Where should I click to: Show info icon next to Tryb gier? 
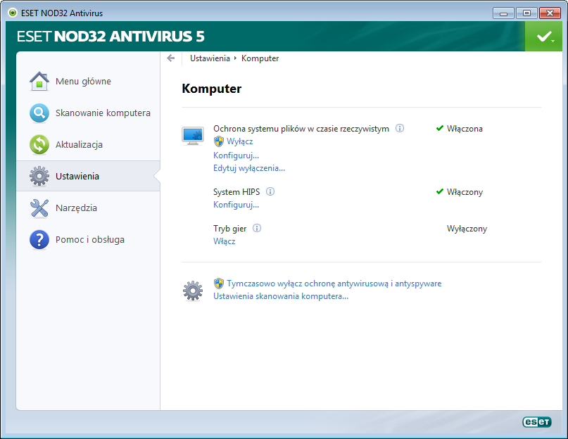coord(257,228)
